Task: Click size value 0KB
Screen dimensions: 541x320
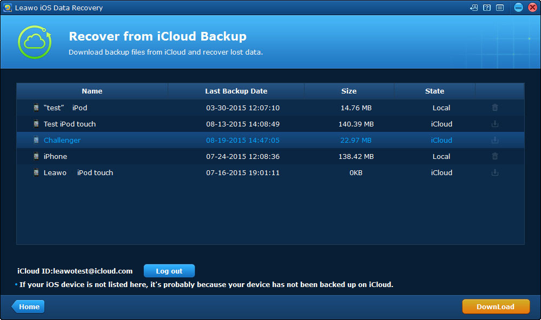Action: click(356, 172)
